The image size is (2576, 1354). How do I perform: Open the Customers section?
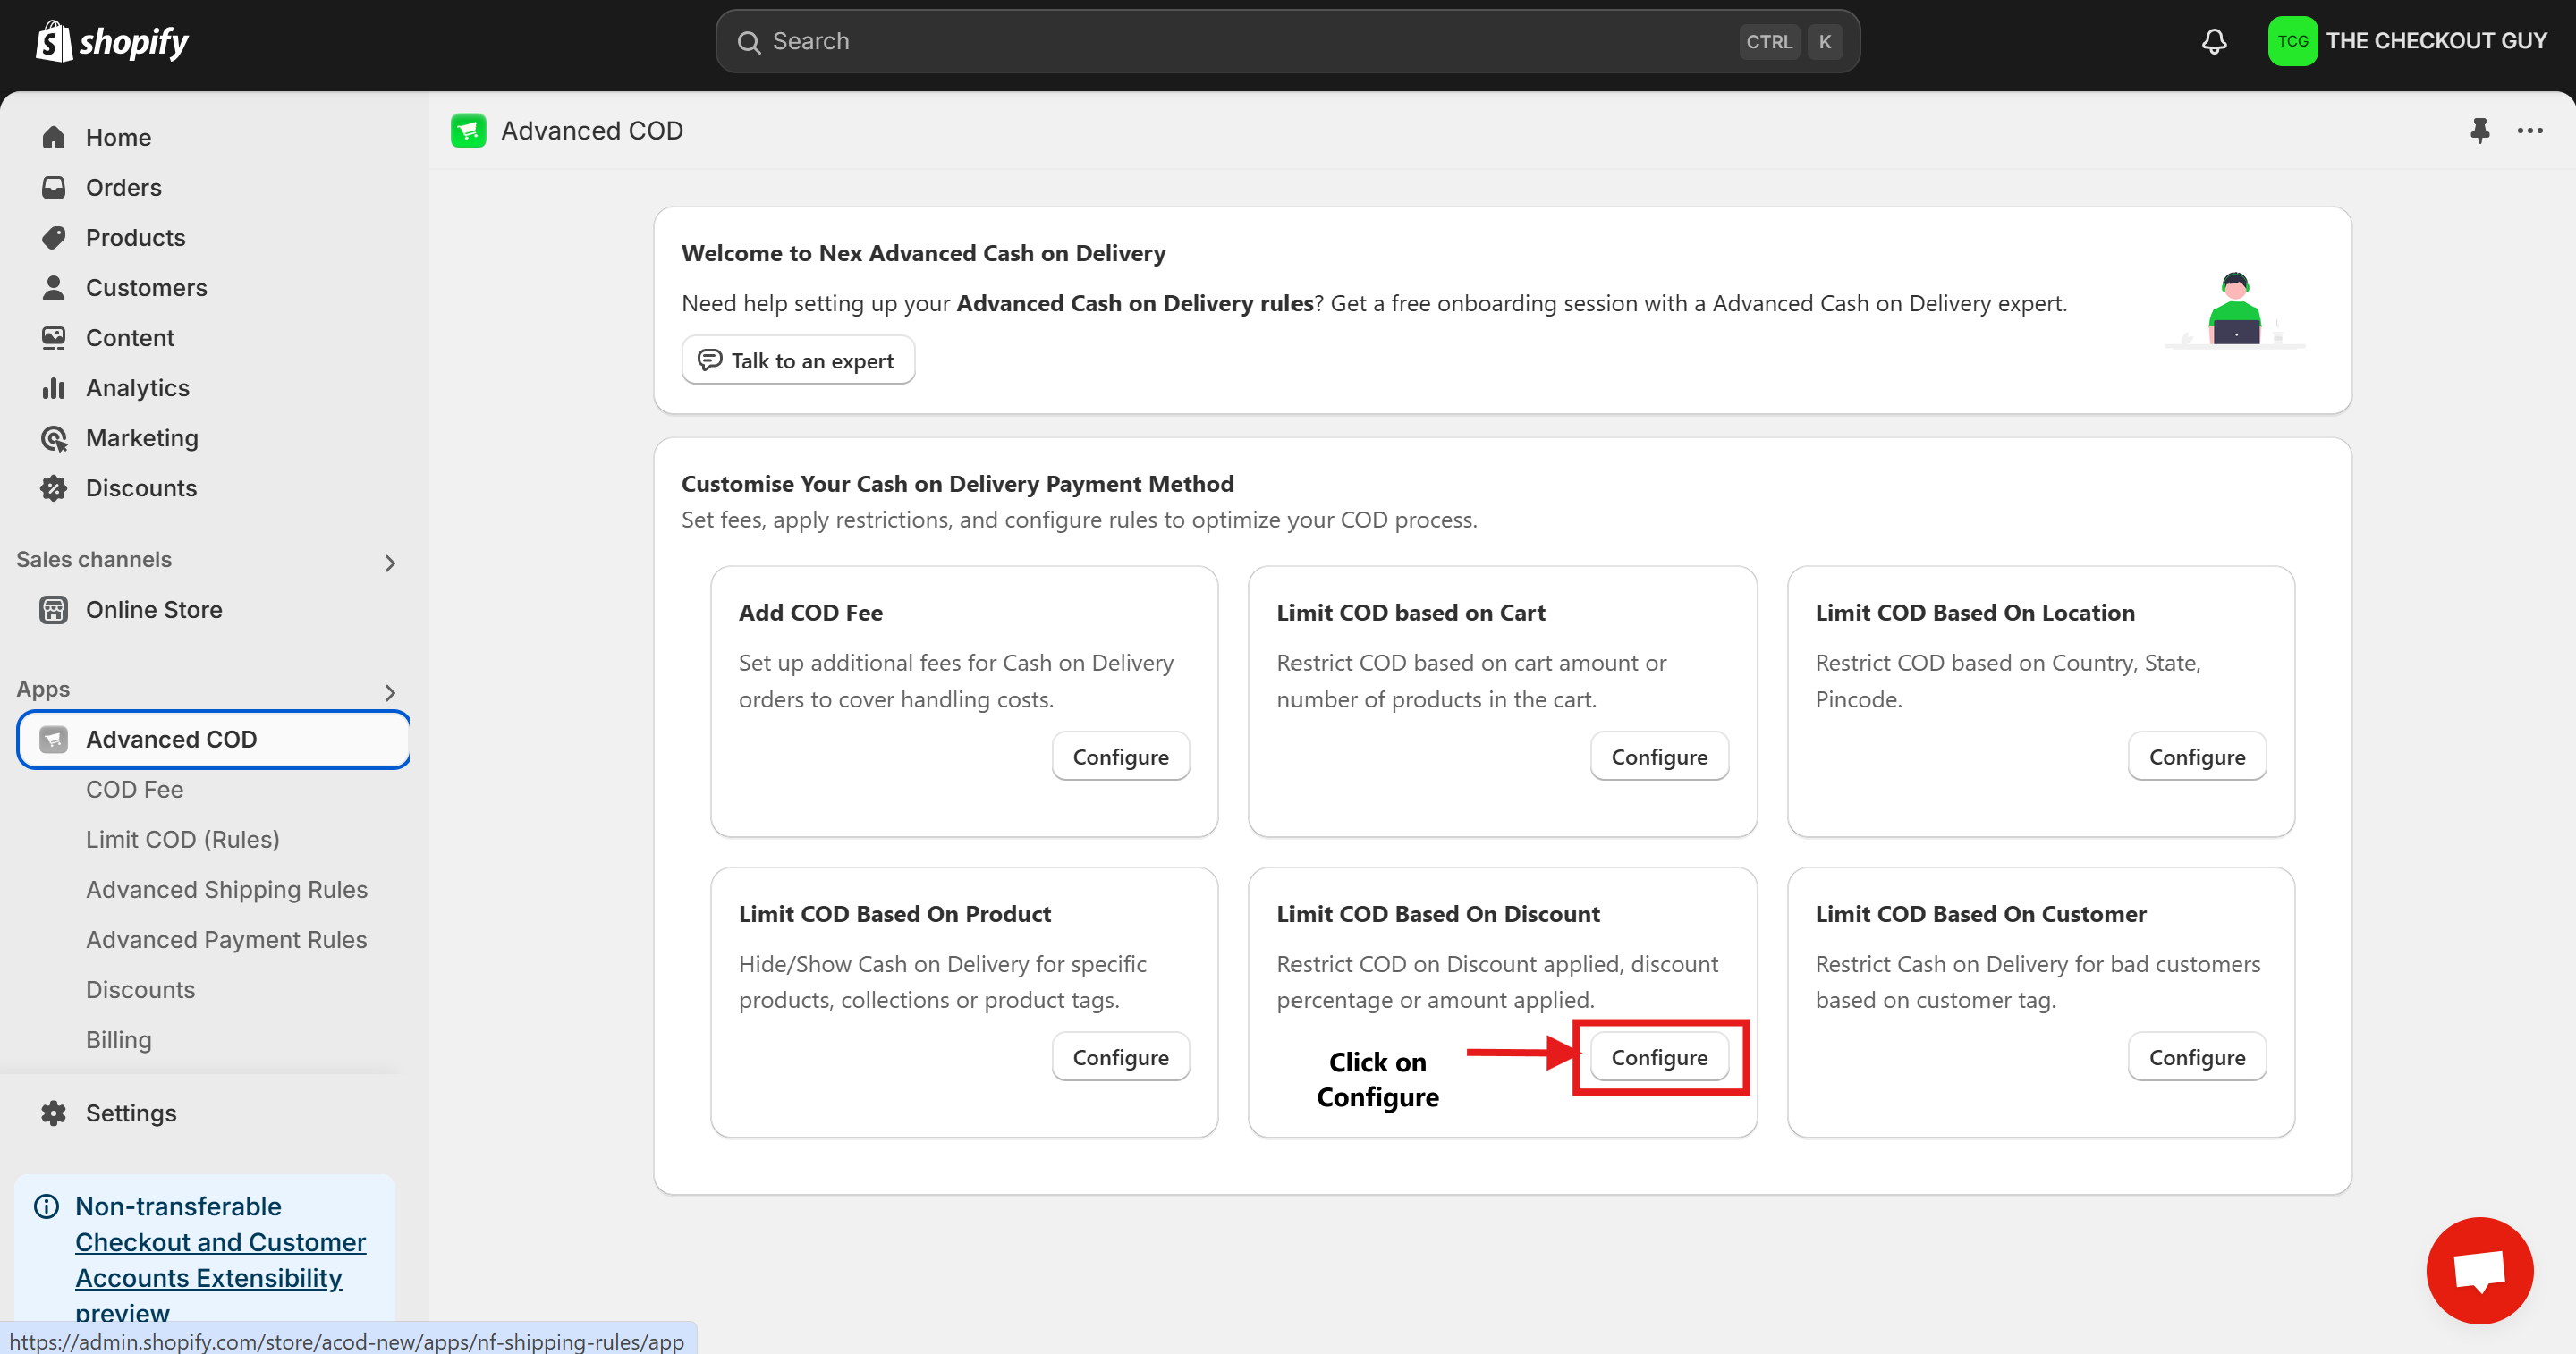click(147, 287)
